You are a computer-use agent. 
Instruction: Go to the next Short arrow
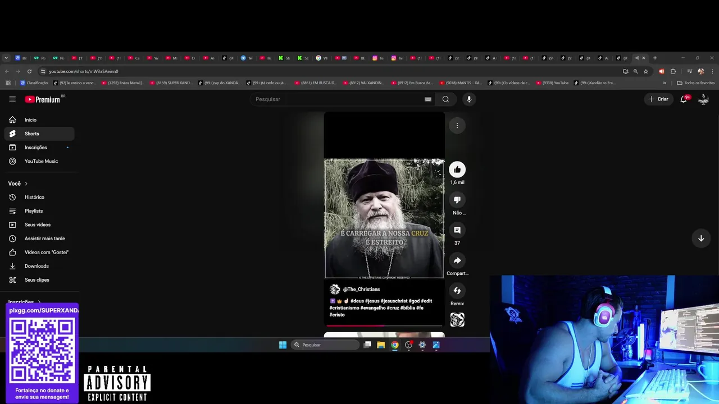tap(701, 238)
